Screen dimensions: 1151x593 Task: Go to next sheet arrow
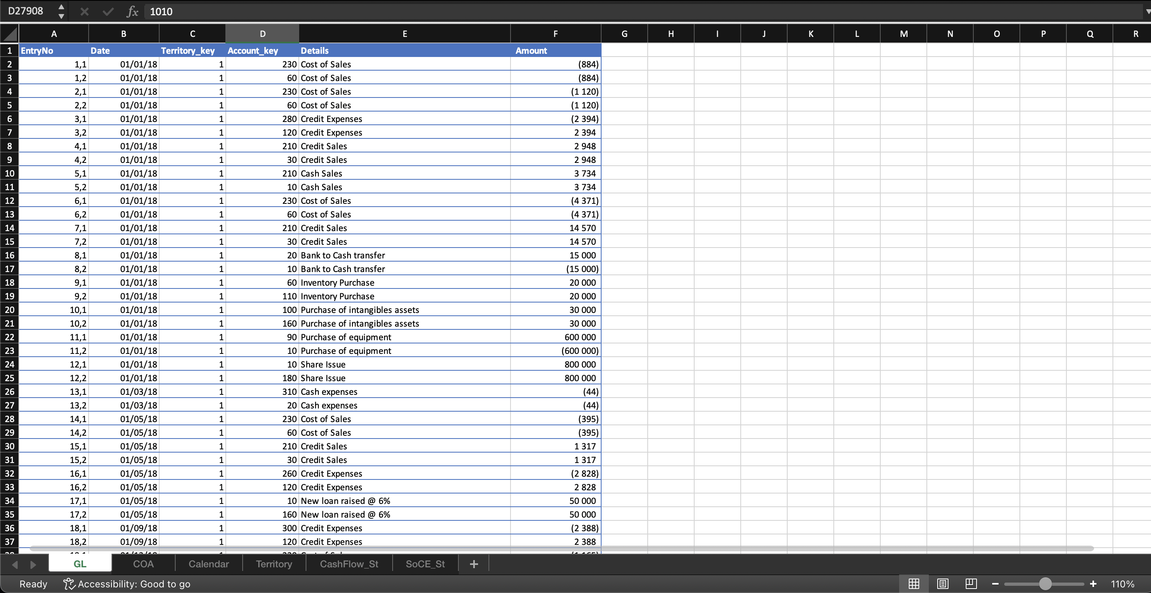coord(32,565)
